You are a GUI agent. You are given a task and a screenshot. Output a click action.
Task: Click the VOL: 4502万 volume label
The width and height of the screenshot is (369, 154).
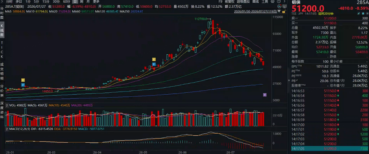[x=18, y=105]
